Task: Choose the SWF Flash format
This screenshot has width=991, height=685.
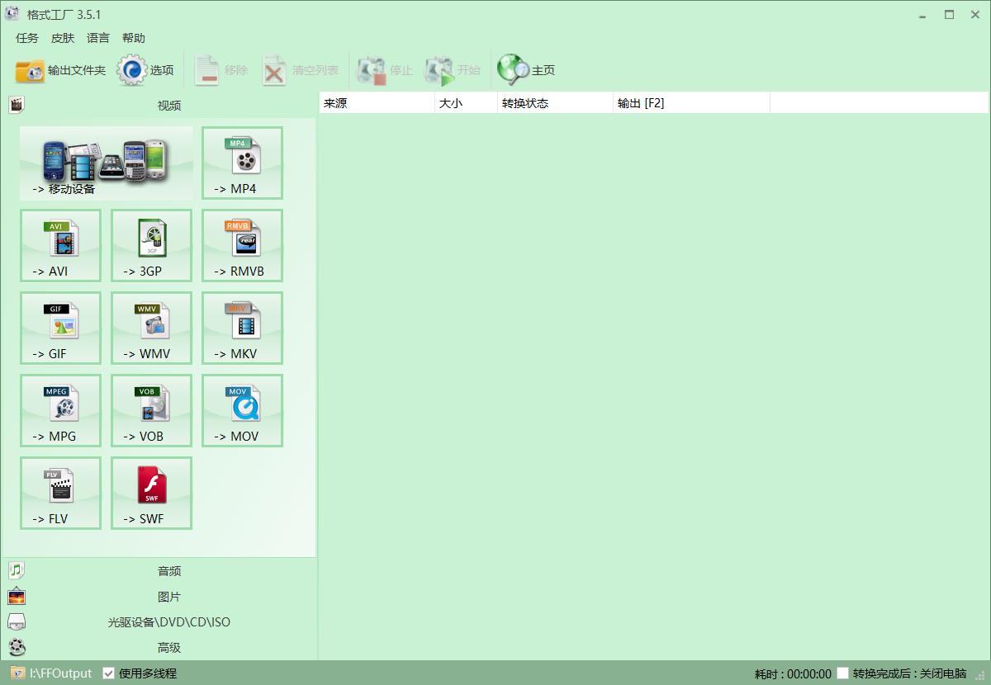Action: click(x=151, y=493)
